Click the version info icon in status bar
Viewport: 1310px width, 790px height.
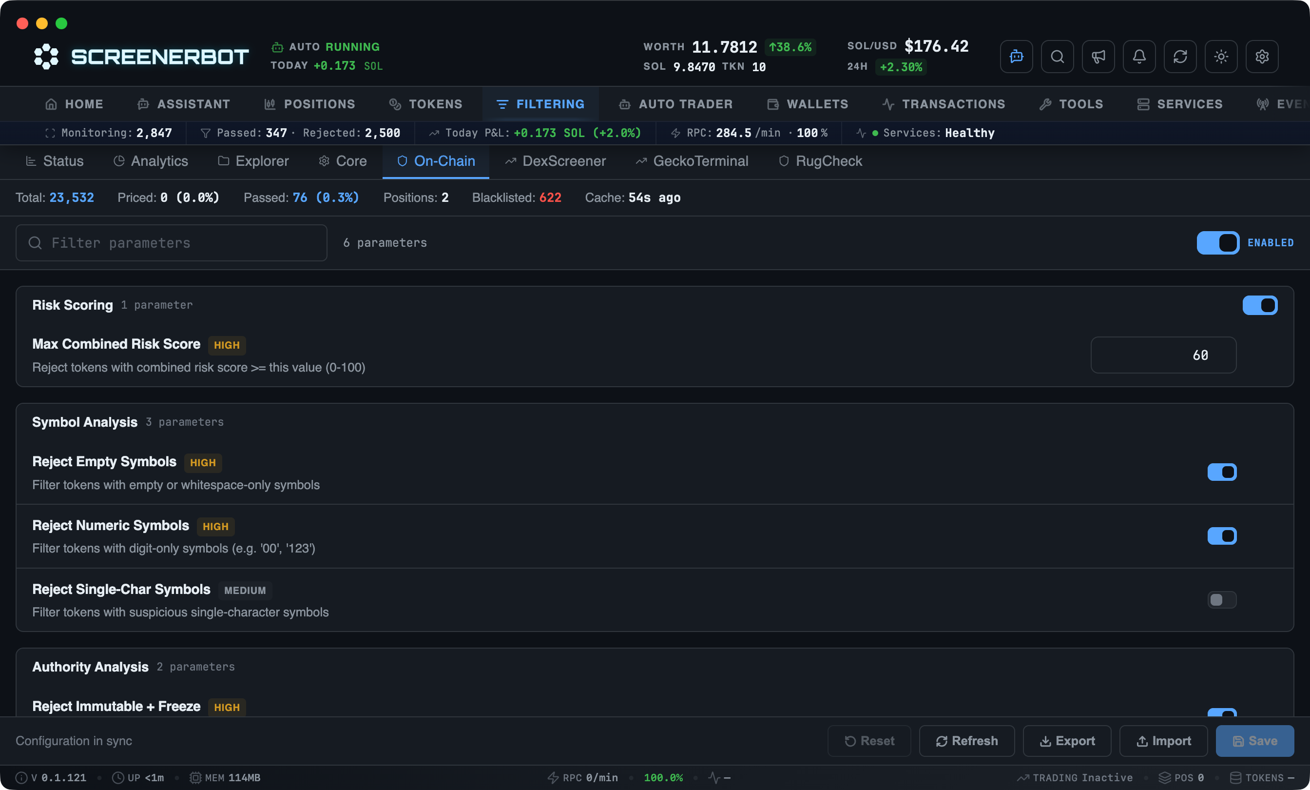coord(21,778)
